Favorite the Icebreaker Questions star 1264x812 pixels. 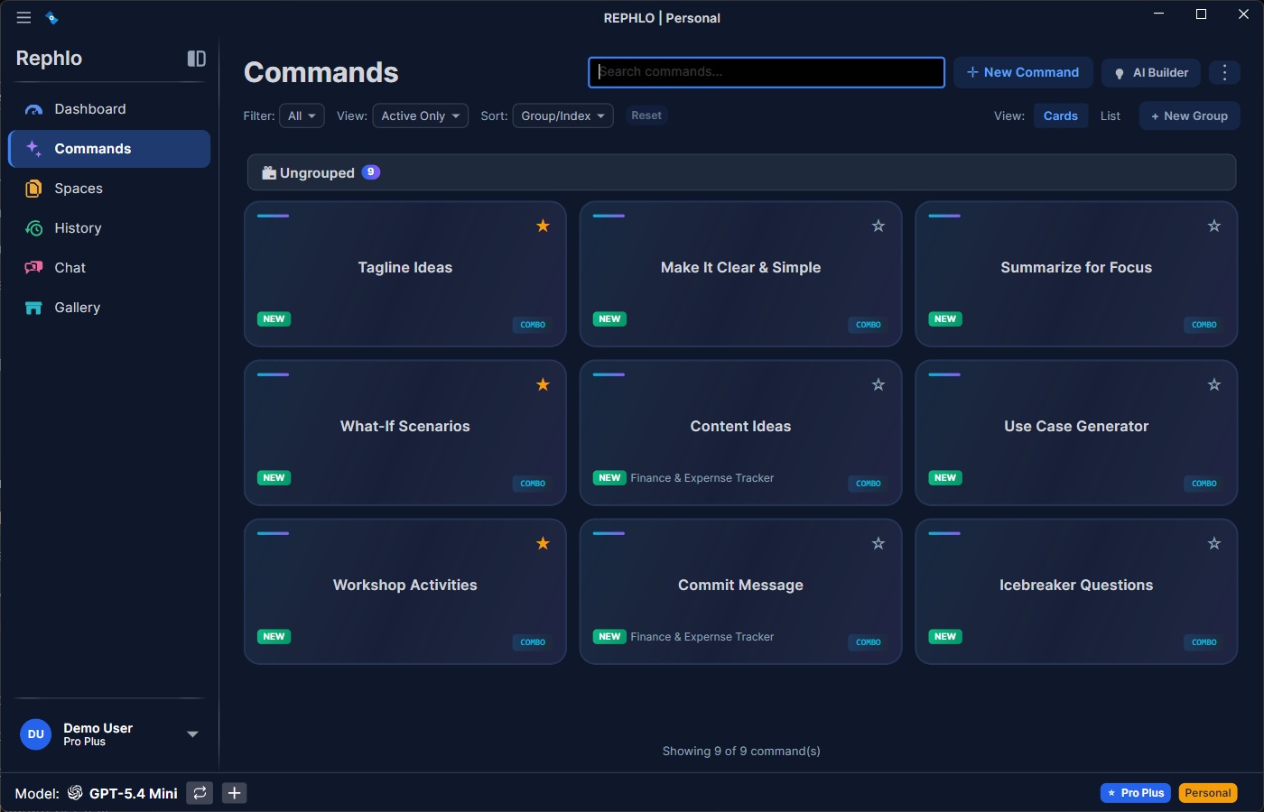(x=1214, y=543)
